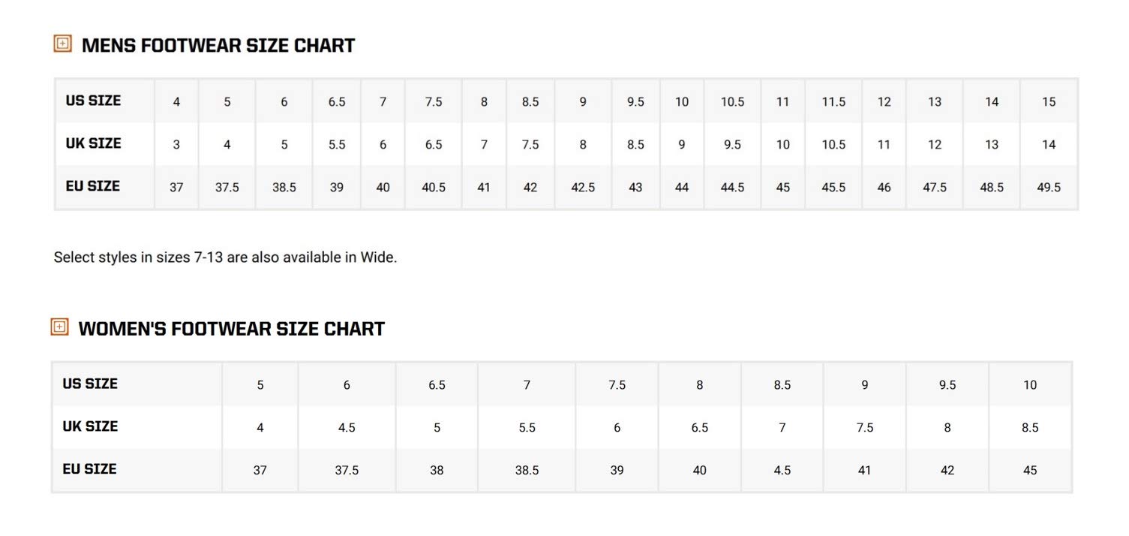
Task: Select women's EU size 45 cell
Action: [x=1030, y=471]
